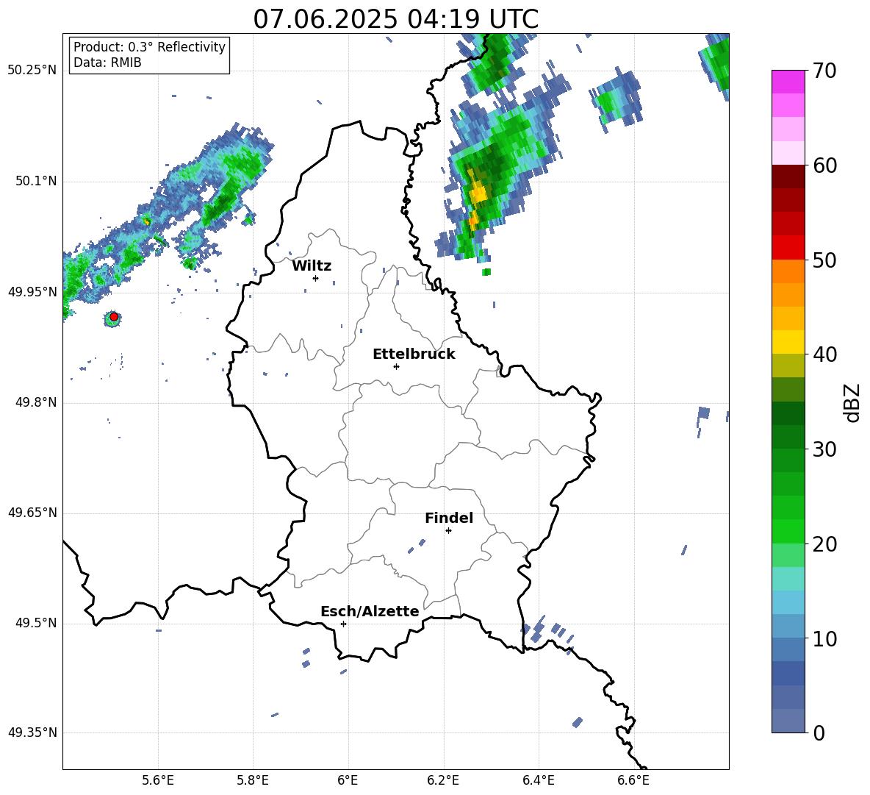The width and height of the screenshot is (870, 795).
Task: Click the 49.35°N latitude label
Action: point(32,732)
